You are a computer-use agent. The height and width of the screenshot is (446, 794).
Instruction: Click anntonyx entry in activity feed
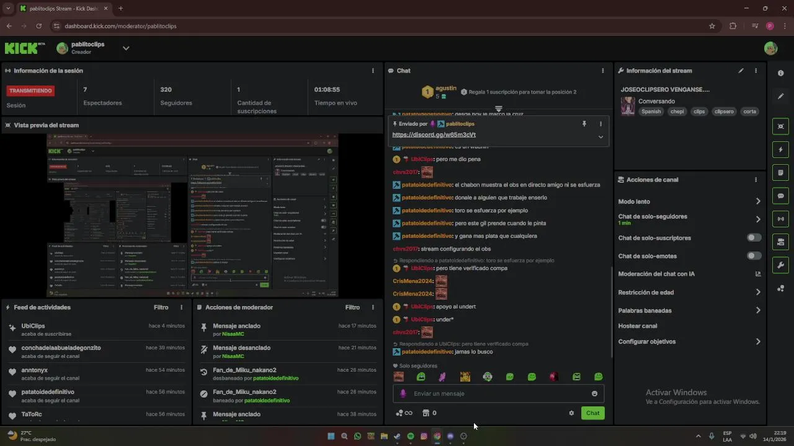point(97,374)
